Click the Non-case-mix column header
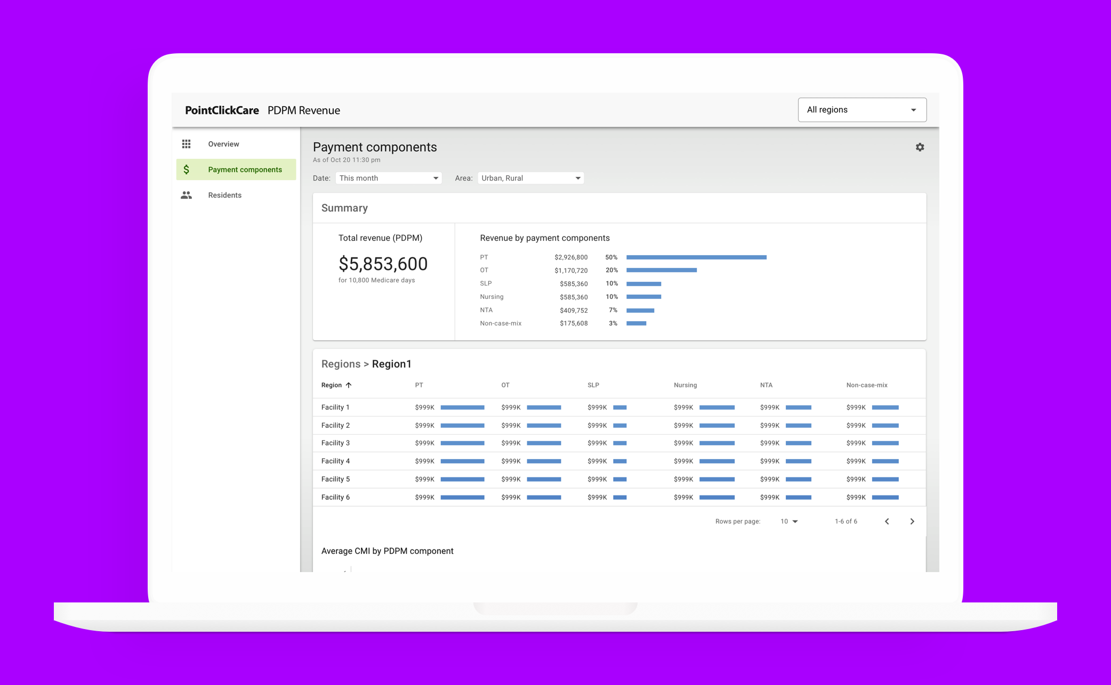Viewport: 1111px width, 685px height. pyautogui.click(x=867, y=385)
